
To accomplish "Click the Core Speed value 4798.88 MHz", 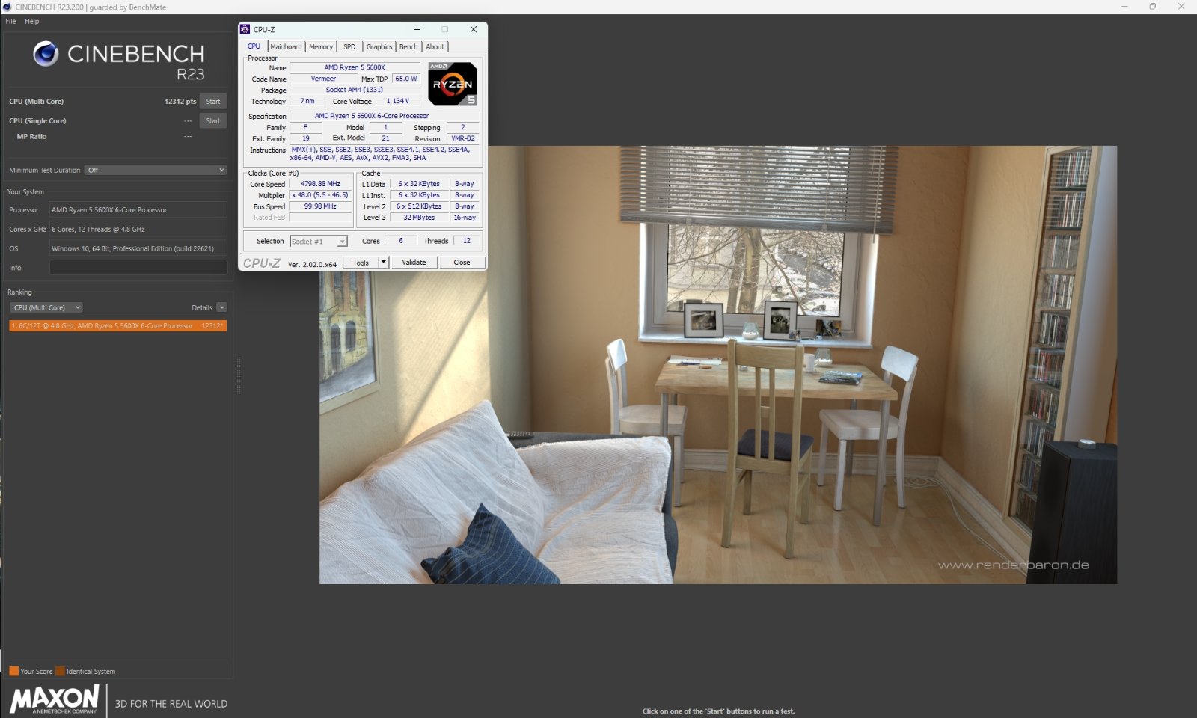I will click(320, 184).
